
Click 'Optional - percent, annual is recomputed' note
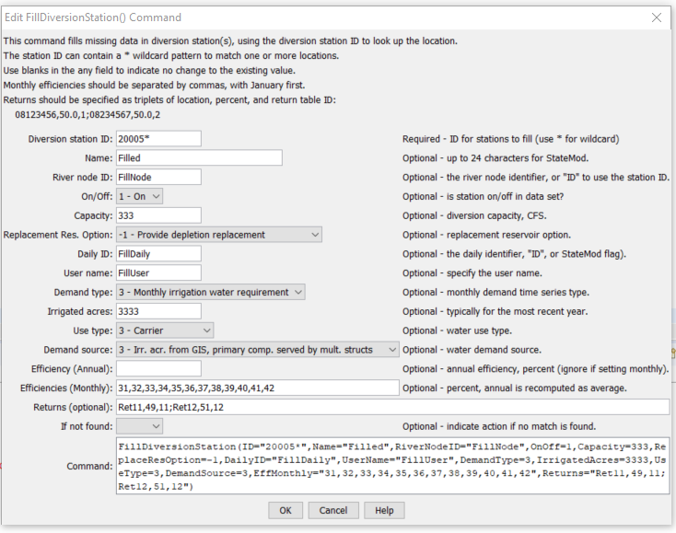tap(514, 388)
